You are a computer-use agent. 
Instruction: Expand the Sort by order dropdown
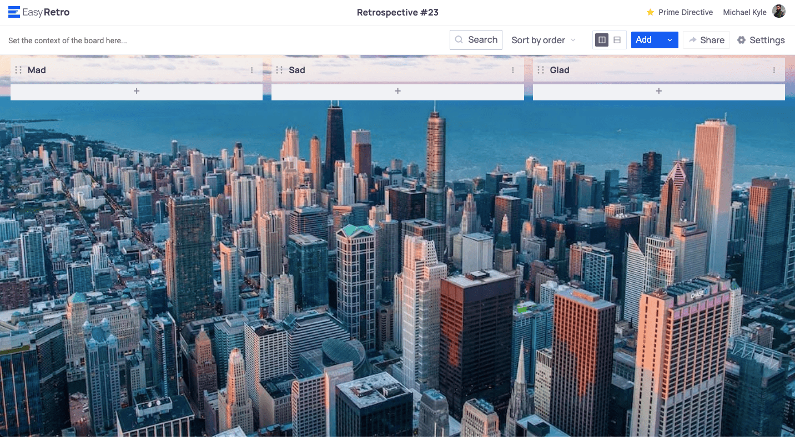[544, 40]
